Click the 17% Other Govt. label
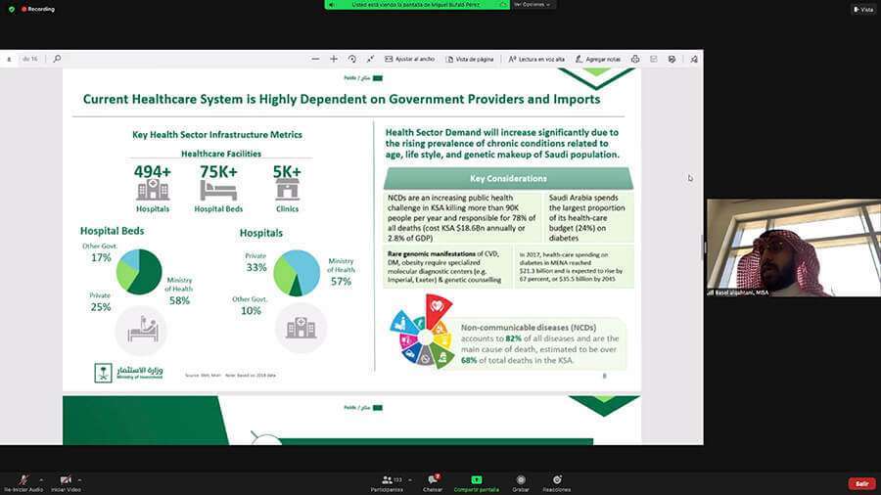This screenshot has width=881, height=495. pyautogui.click(x=100, y=253)
